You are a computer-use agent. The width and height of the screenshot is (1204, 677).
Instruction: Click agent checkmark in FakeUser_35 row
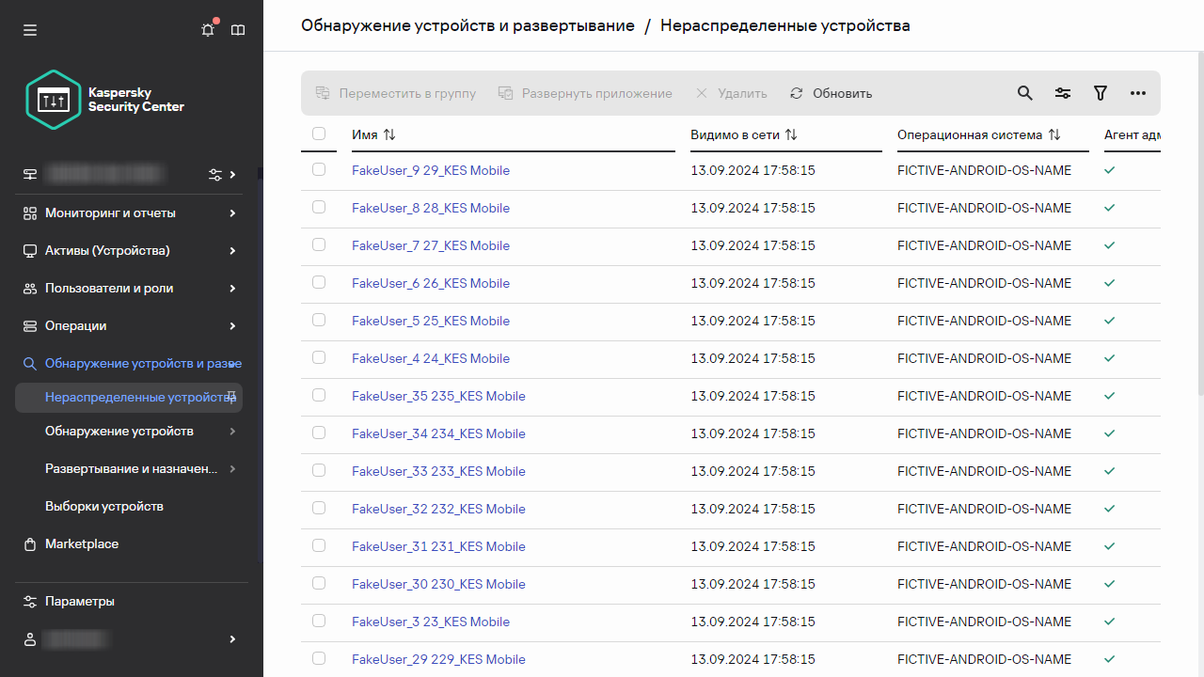tap(1110, 396)
